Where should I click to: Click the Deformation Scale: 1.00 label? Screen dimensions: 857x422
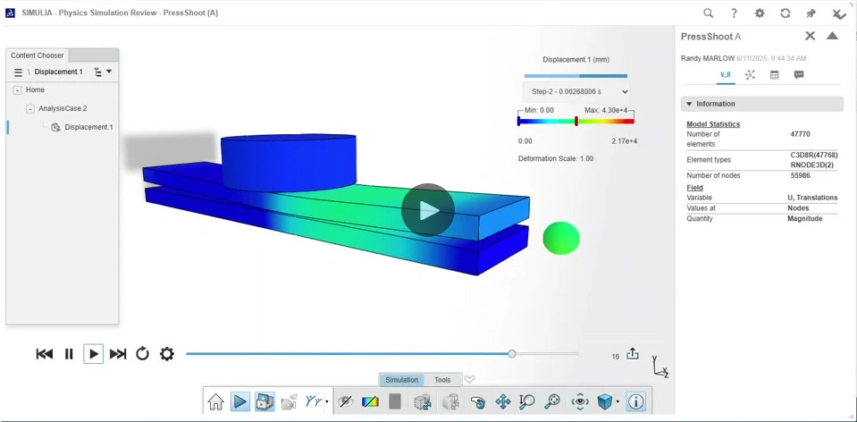pos(556,158)
